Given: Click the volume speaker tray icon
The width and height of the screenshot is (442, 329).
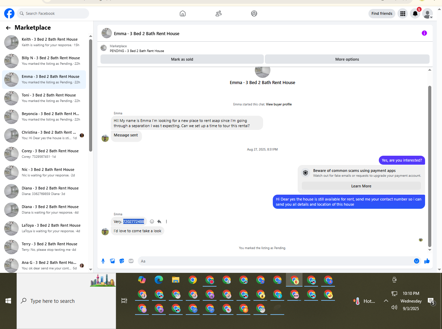Looking at the screenshot, I should 394,307.
